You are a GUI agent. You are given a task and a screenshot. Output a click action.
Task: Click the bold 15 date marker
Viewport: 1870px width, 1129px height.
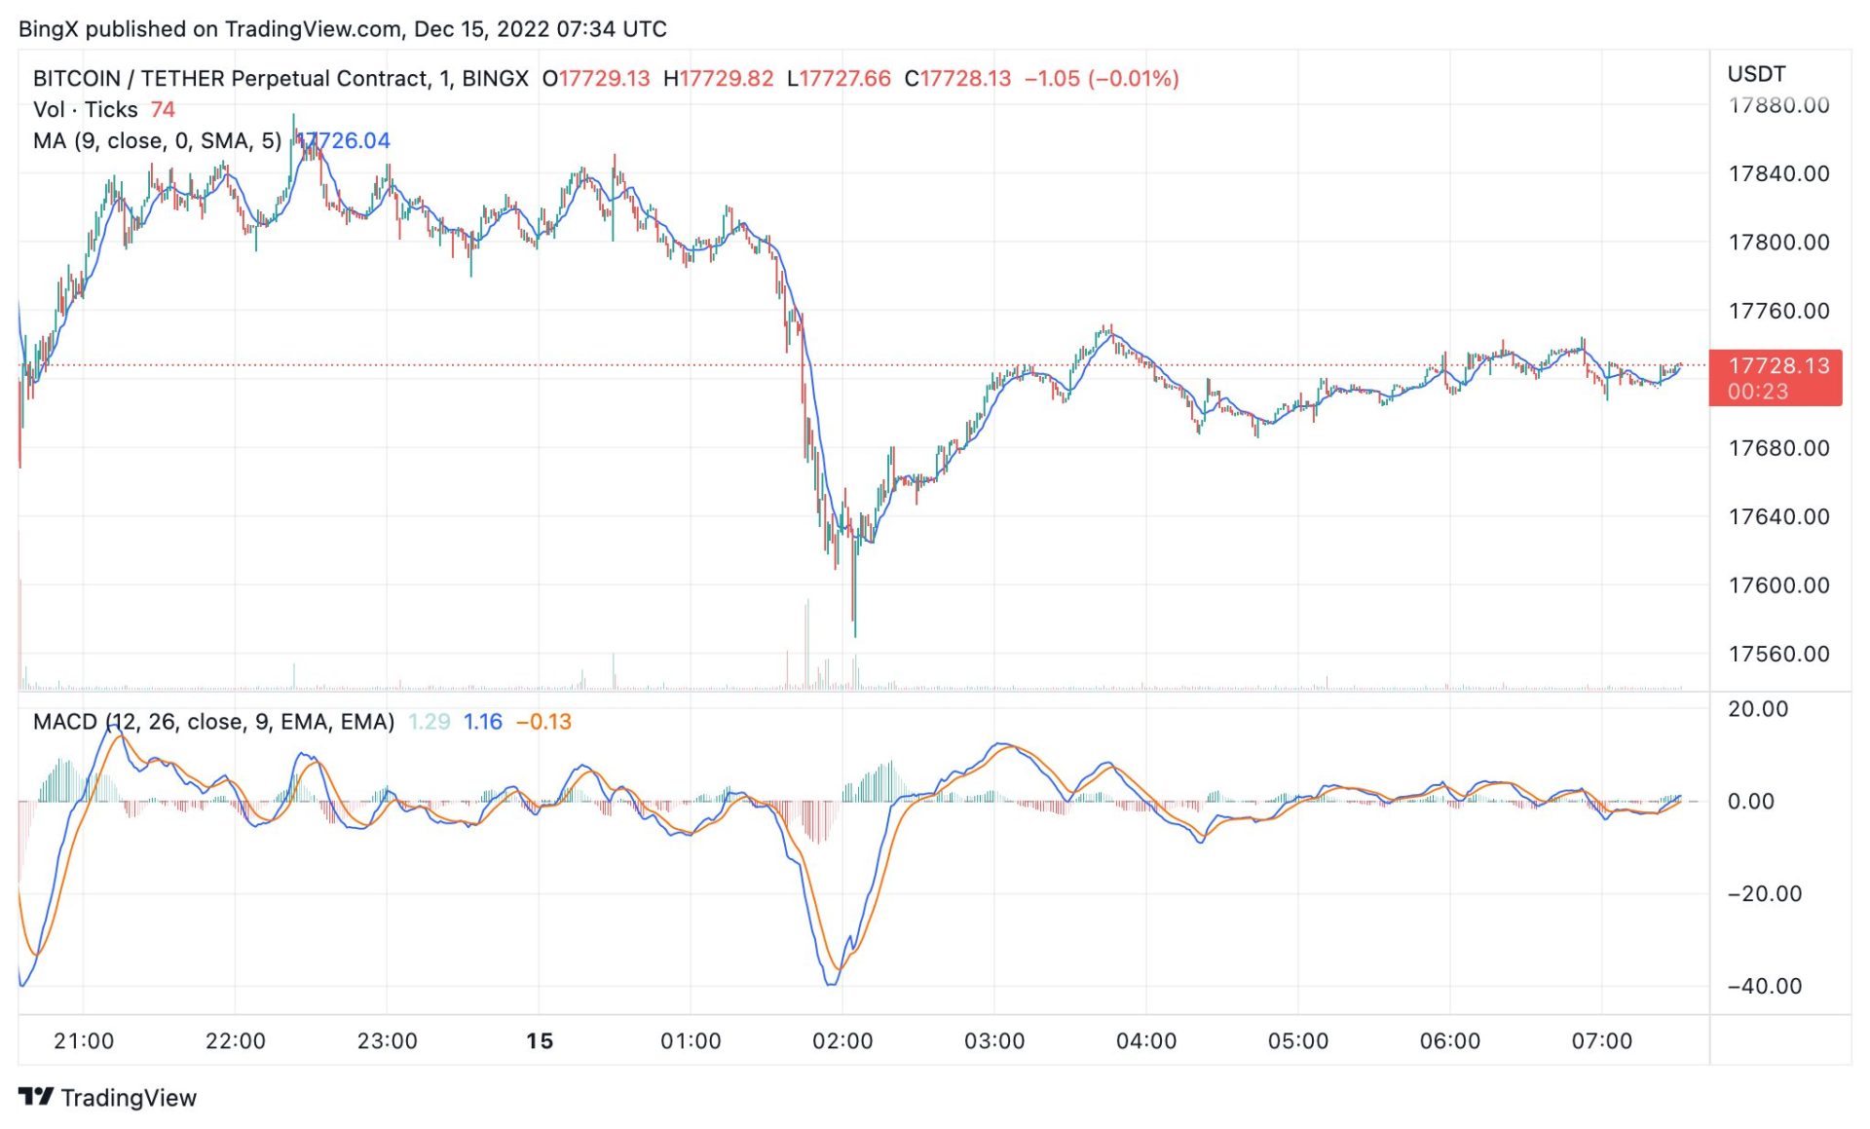click(x=540, y=1040)
